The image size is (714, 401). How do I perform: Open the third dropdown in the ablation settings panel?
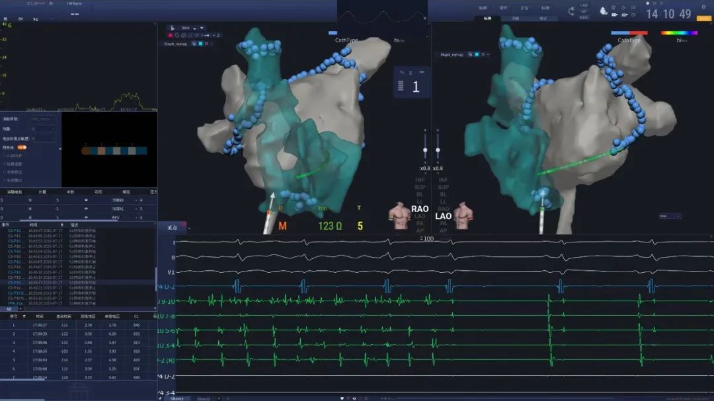click(43, 138)
